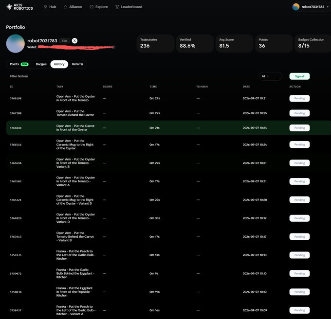Click the Verified 88.6% stat card
331x319 pixels.
pyautogui.click(x=195, y=43)
